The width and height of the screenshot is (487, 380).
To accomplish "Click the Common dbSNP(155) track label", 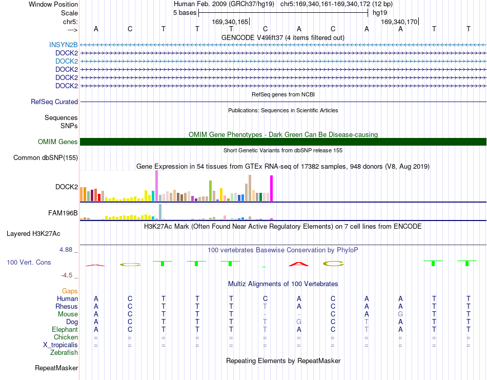I will 46,157.
